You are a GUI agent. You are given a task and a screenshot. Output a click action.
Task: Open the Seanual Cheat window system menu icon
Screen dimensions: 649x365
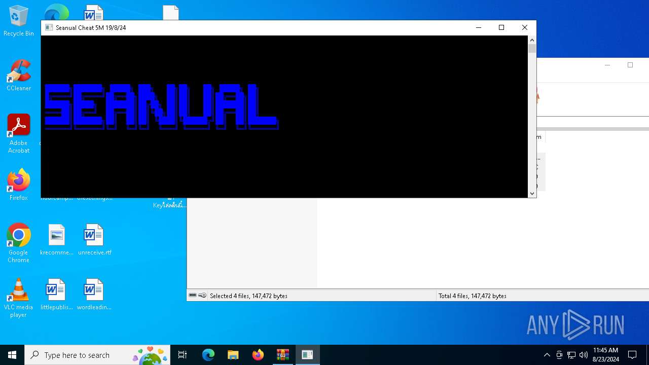coord(49,28)
